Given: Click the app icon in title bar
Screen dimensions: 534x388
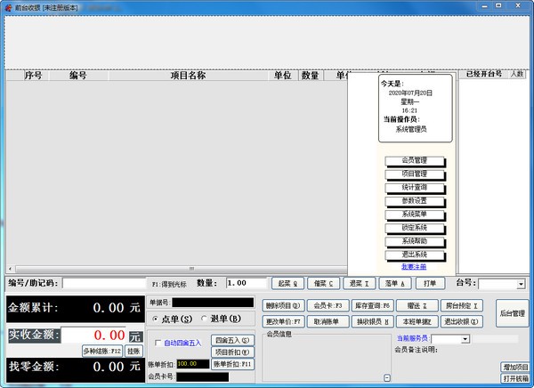Looking at the screenshot, I should (8, 7).
